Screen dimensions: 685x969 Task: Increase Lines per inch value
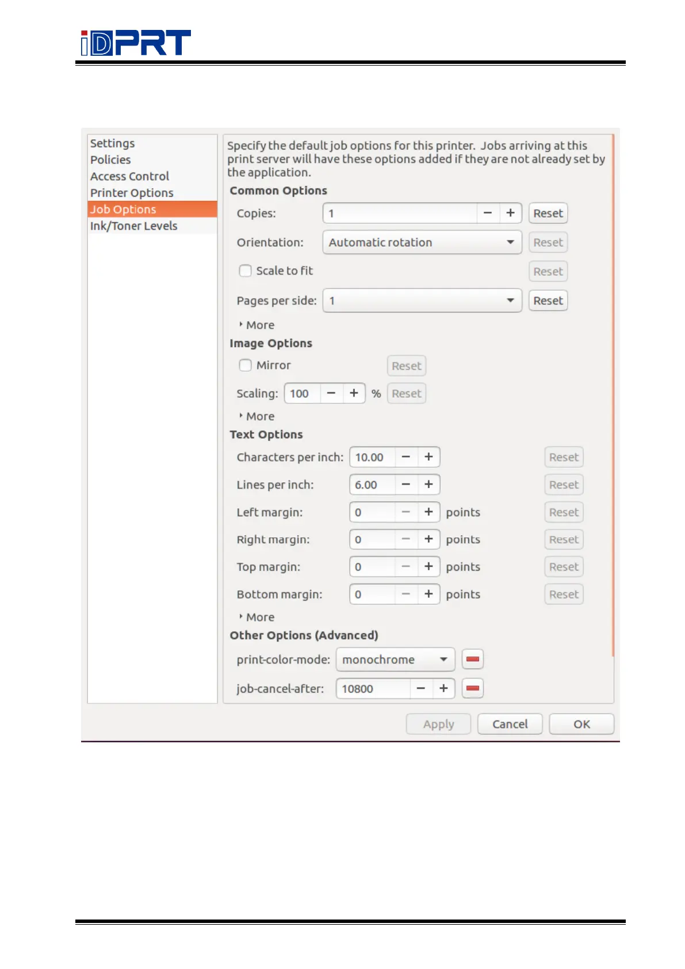tap(428, 484)
